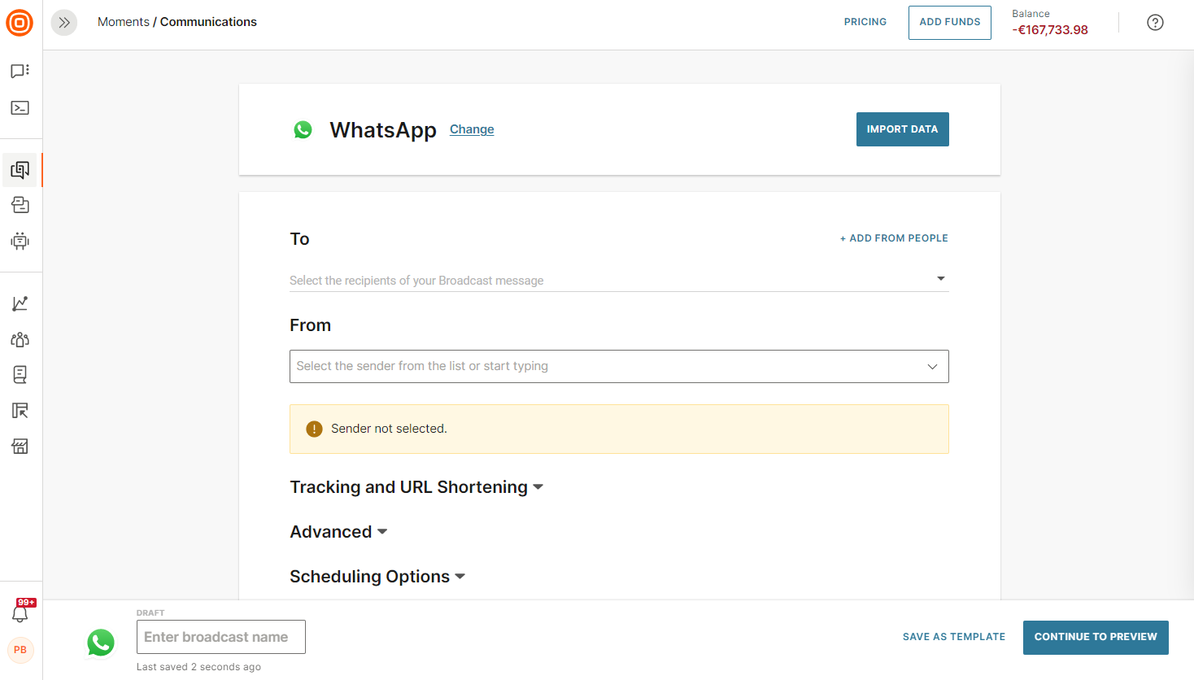This screenshot has height=680, width=1194.
Task: Open the People icon in sidebar
Action: 20,339
